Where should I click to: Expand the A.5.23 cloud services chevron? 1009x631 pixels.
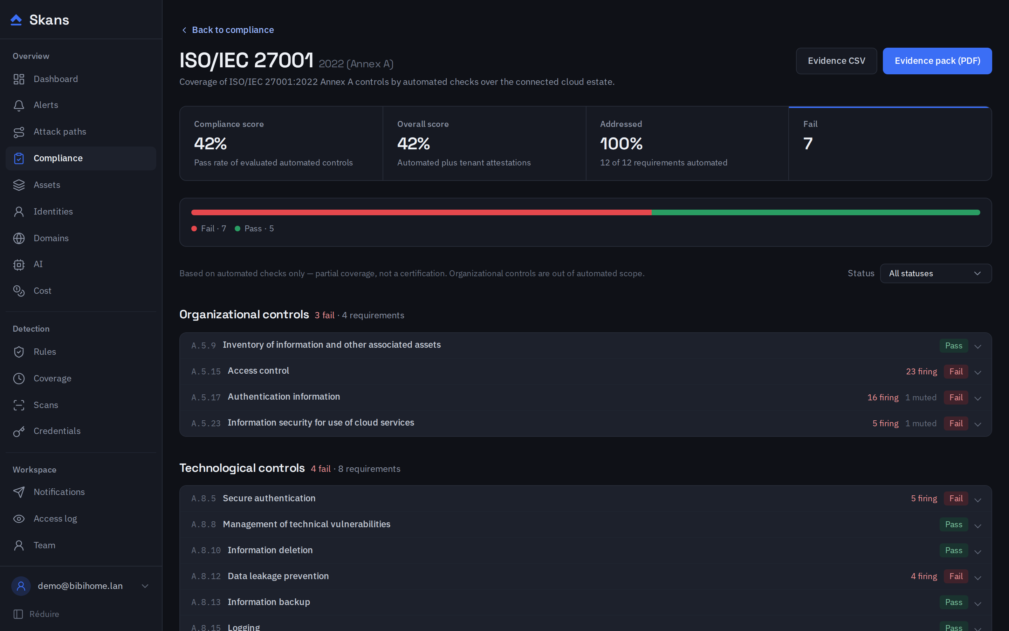pyautogui.click(x=978, y=424)
